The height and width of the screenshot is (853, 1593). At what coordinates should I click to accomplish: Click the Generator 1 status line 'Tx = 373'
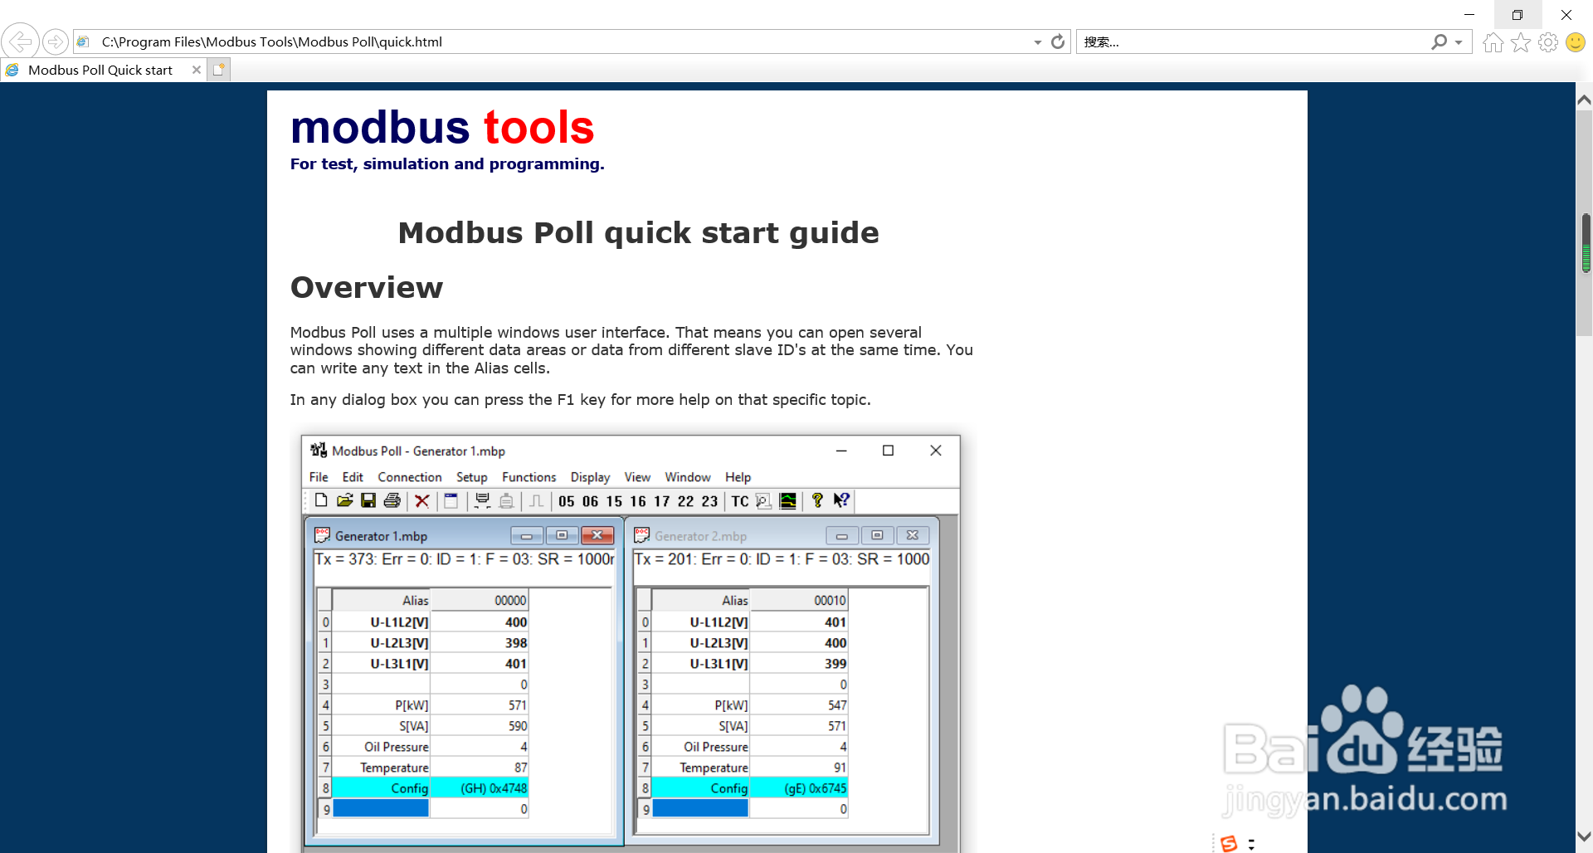point(465,559)
